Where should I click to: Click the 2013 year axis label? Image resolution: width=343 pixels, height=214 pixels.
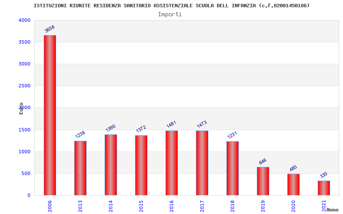[x=80, y=206]
